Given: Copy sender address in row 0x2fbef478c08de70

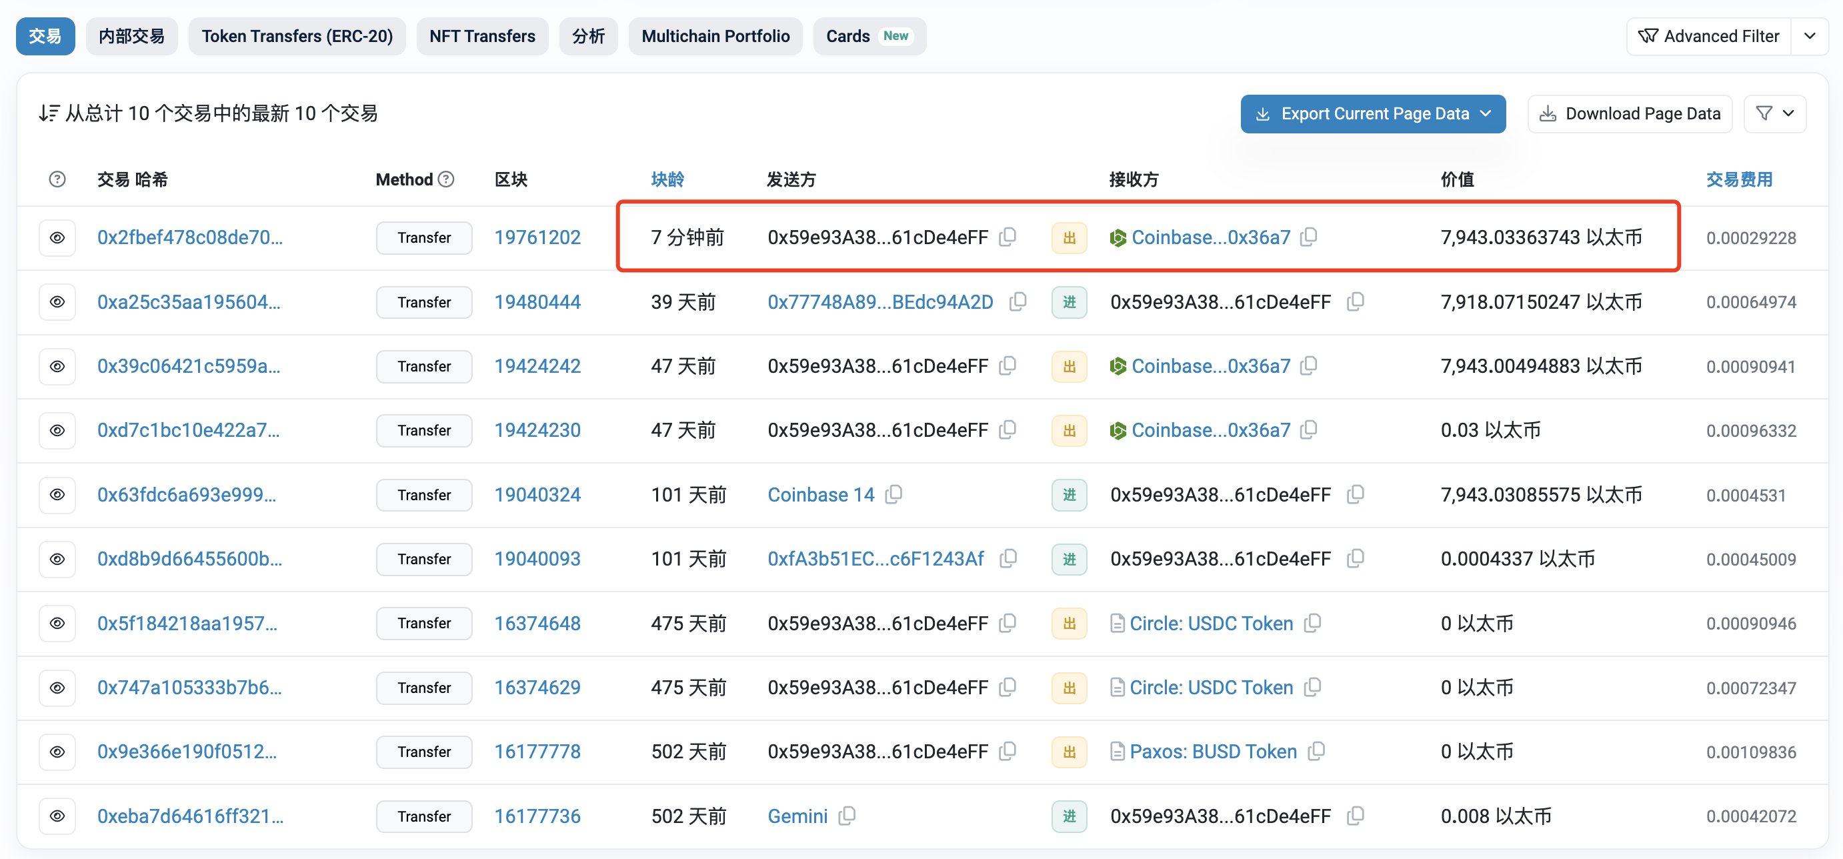Looking at the screenshot, I should pyautogui.click(x=1008, y=237).
